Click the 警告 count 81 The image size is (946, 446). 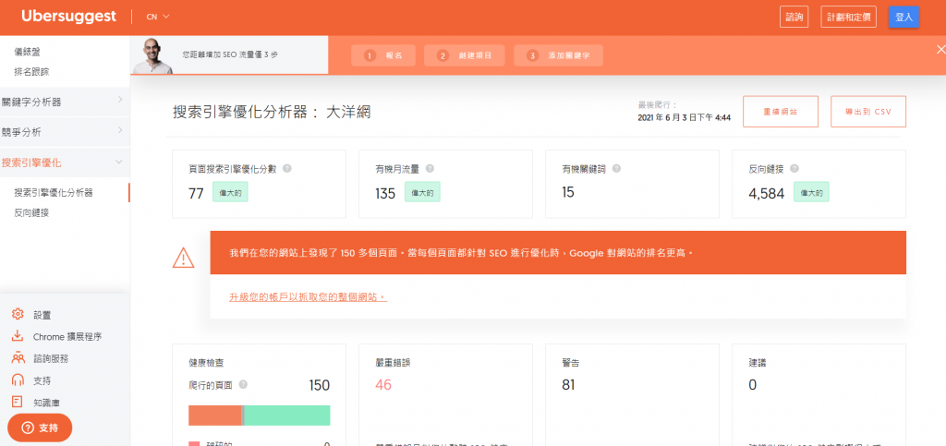coord(568,384)
